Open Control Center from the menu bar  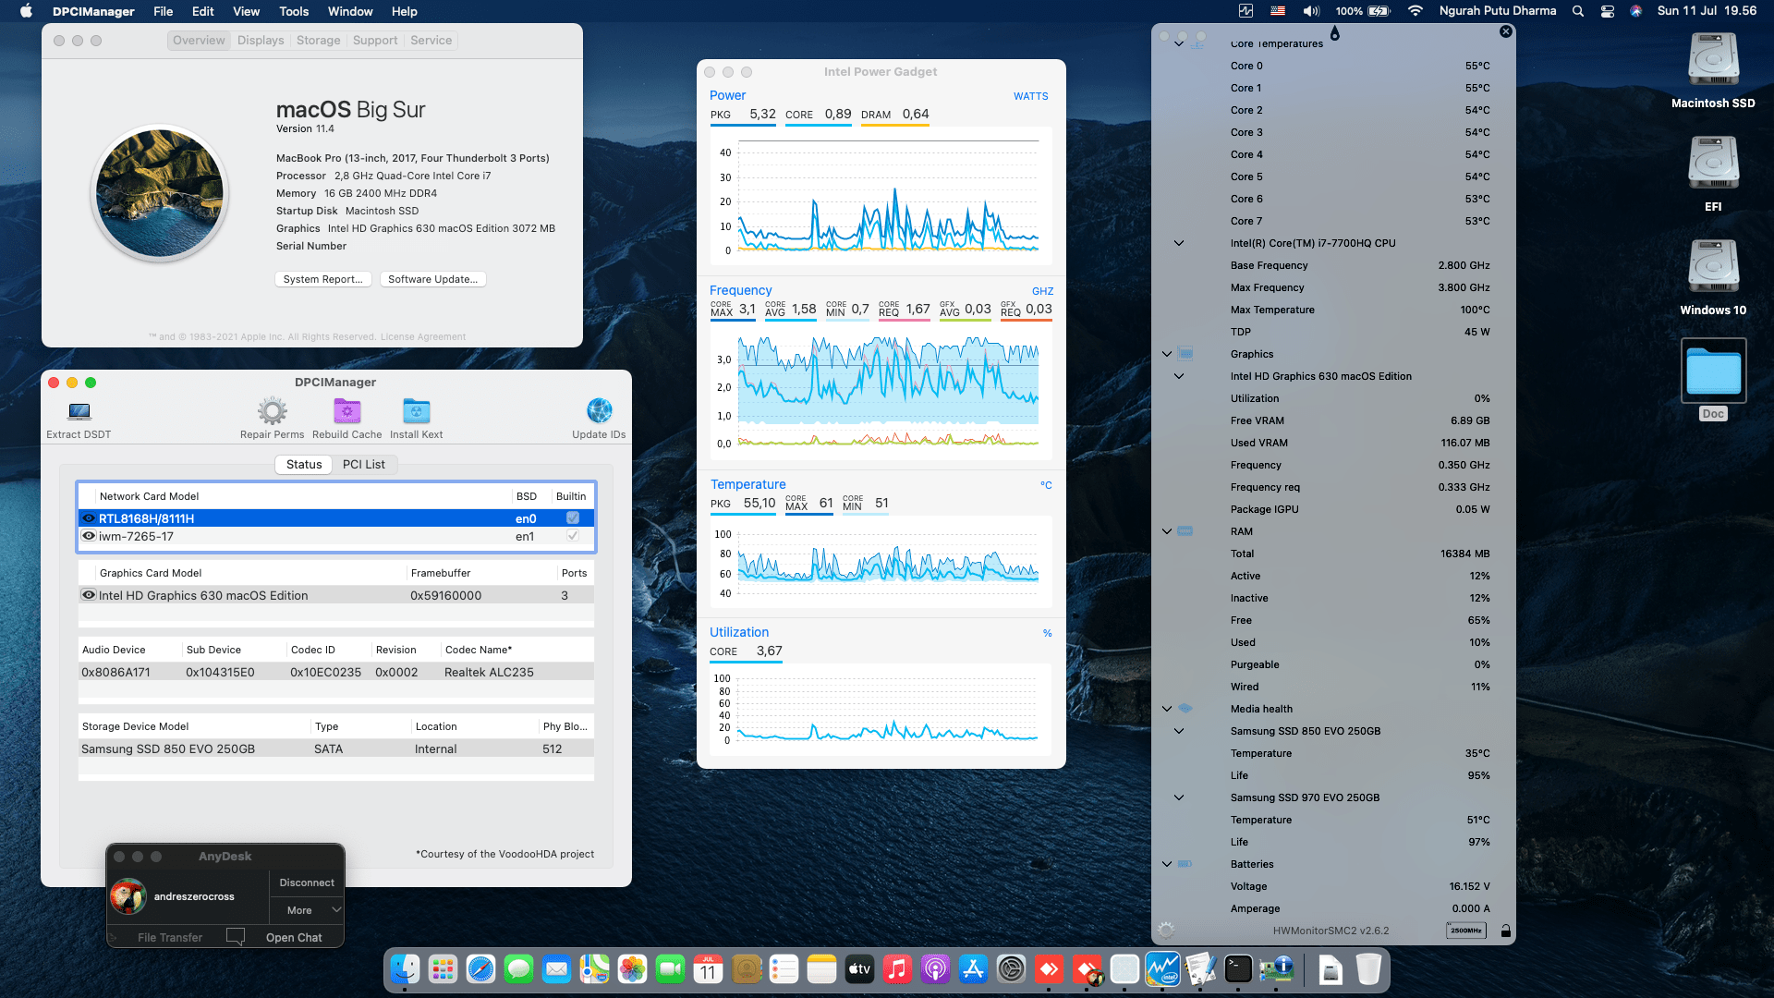[x=1608, y=11]
